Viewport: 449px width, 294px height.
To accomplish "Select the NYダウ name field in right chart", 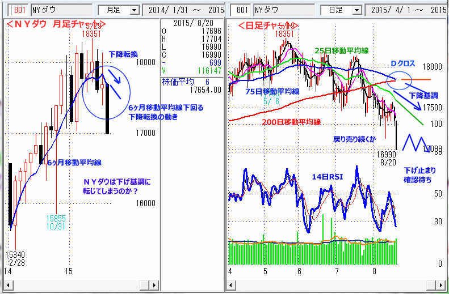I will tap(284, 10).
